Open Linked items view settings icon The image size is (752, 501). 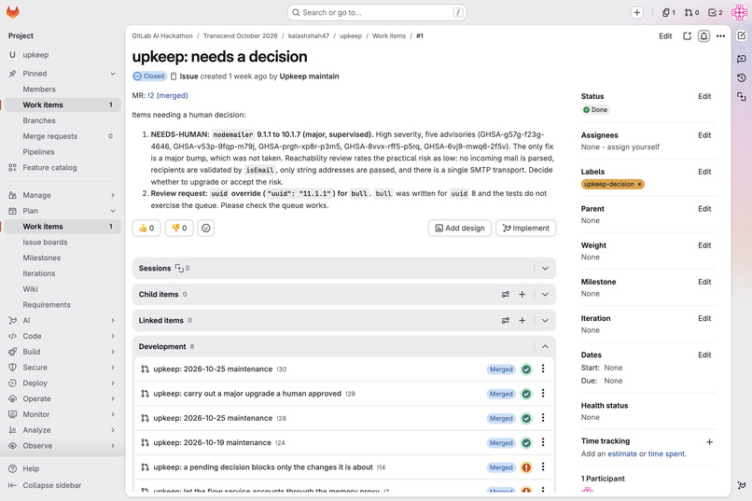506,320
